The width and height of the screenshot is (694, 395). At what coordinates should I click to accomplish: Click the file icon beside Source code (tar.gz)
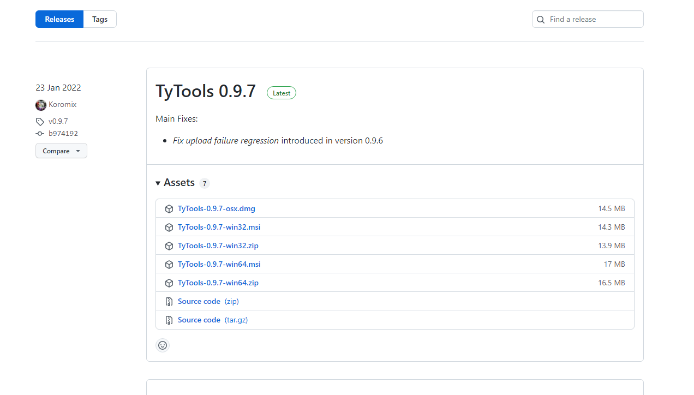169,320
